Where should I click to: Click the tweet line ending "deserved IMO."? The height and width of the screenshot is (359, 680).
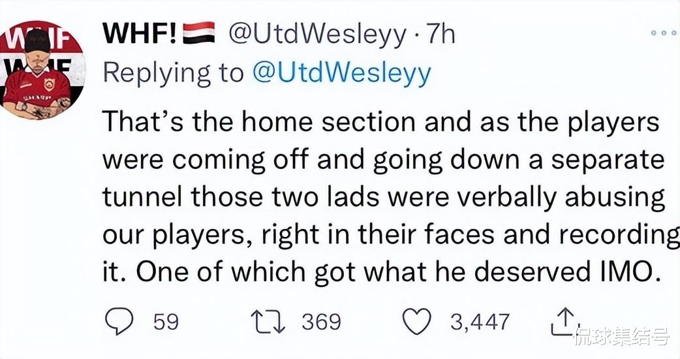378,272
